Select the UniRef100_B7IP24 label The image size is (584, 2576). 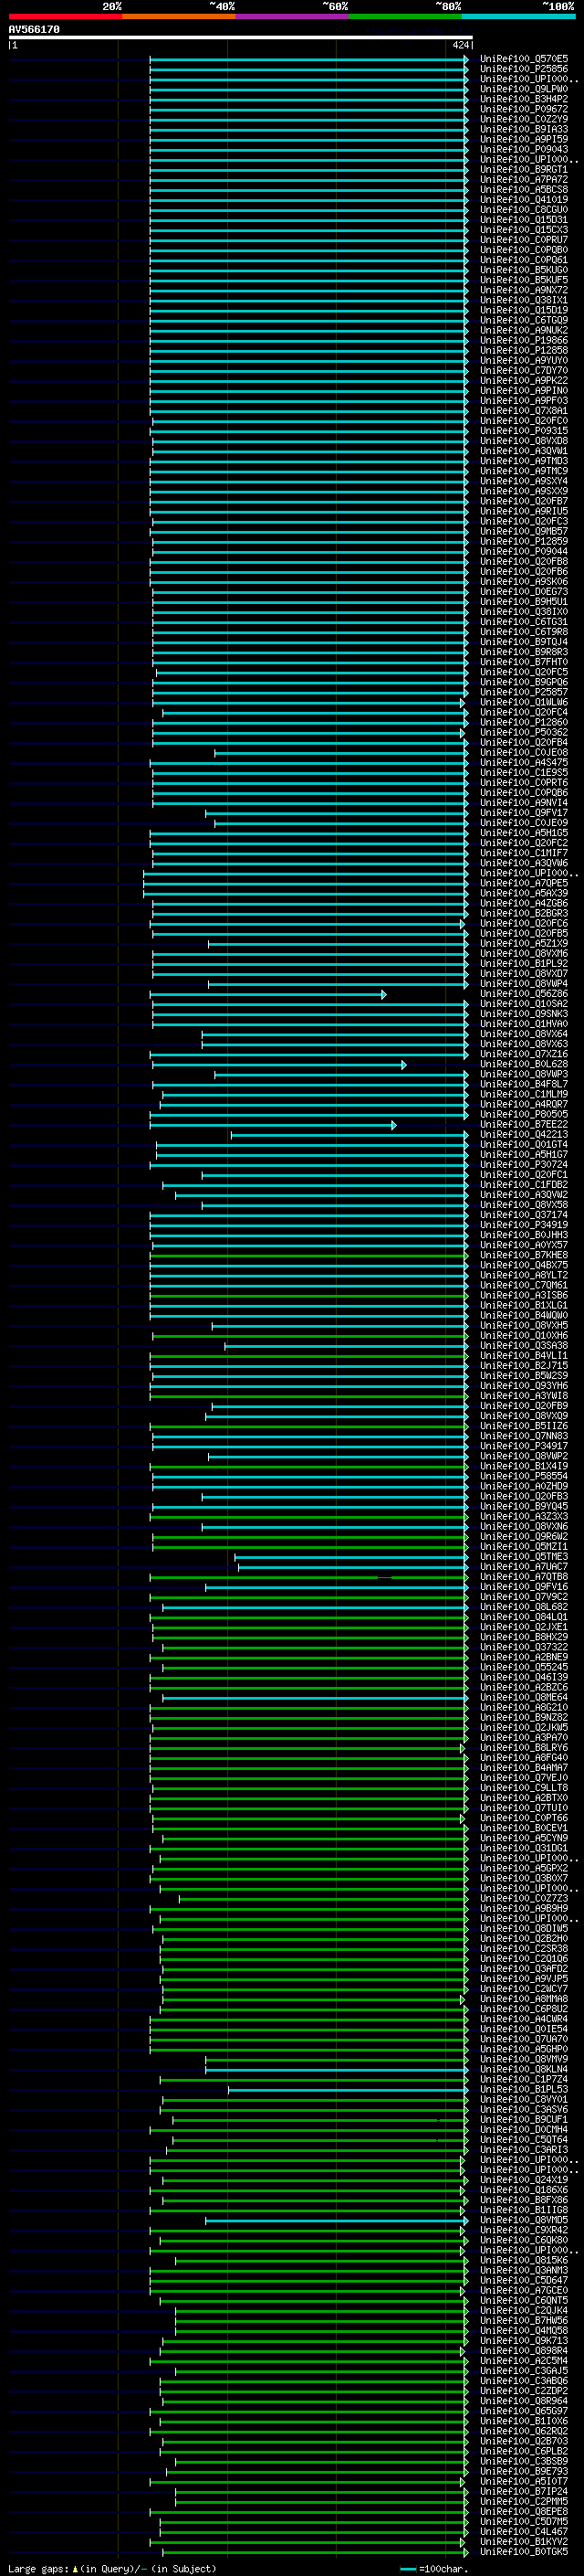pyautogui.click(x=524, y=2491)
